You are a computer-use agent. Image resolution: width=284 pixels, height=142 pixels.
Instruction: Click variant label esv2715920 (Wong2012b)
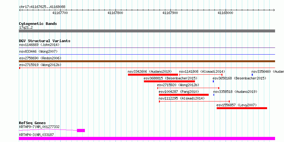tap(178, 85)
